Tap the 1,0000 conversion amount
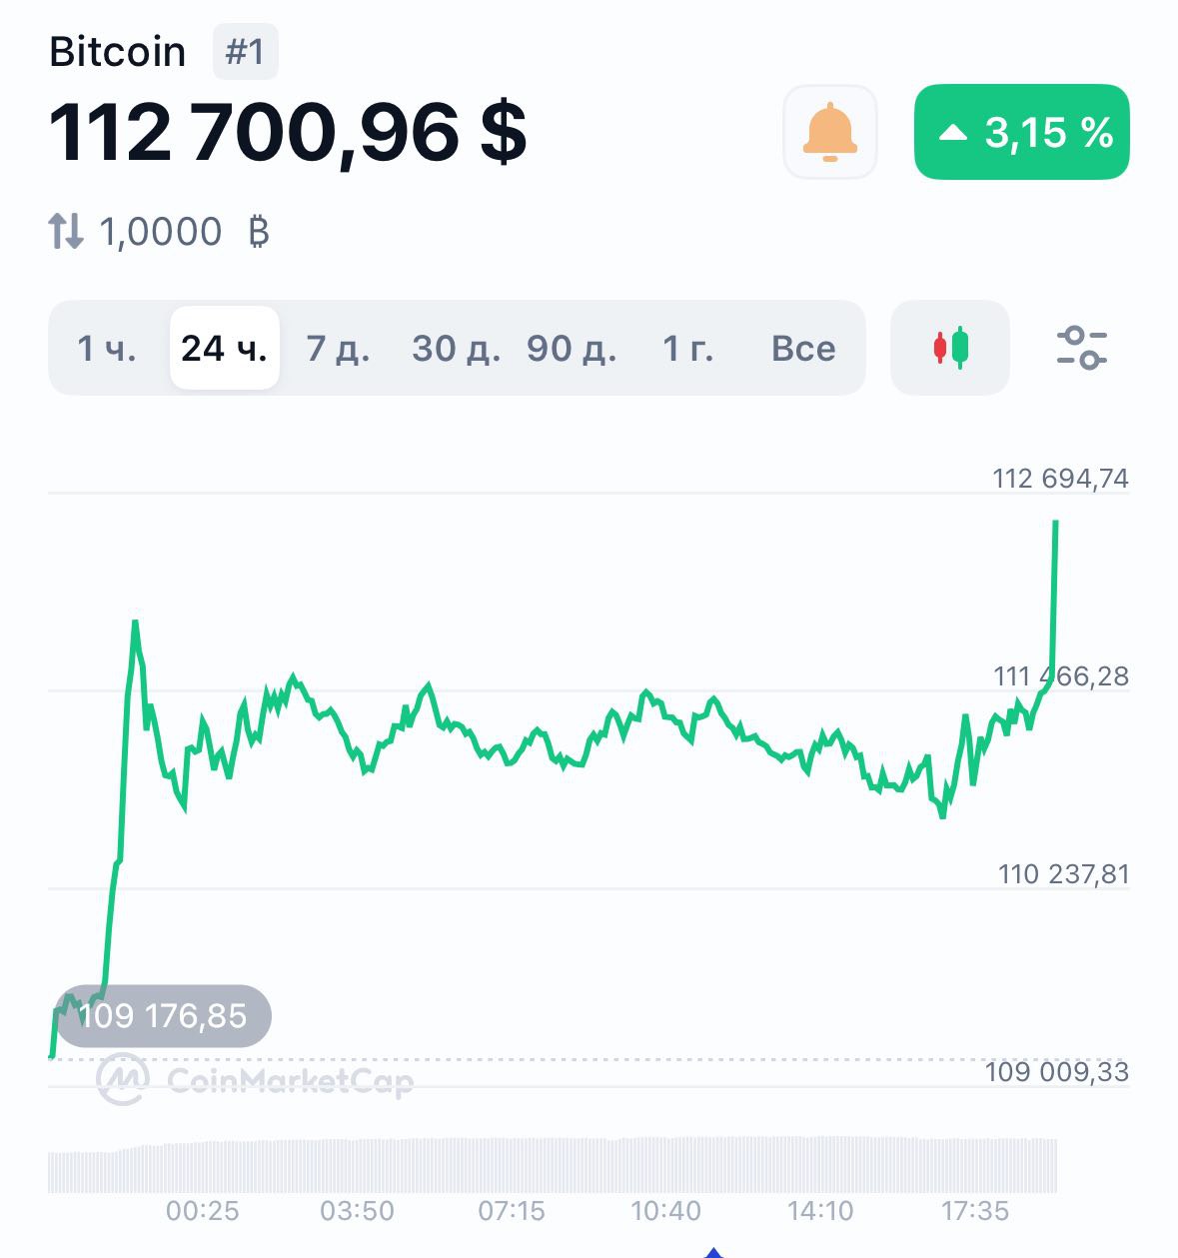This screenshot has height=1258, width=1178. click(x=161, y=232)
